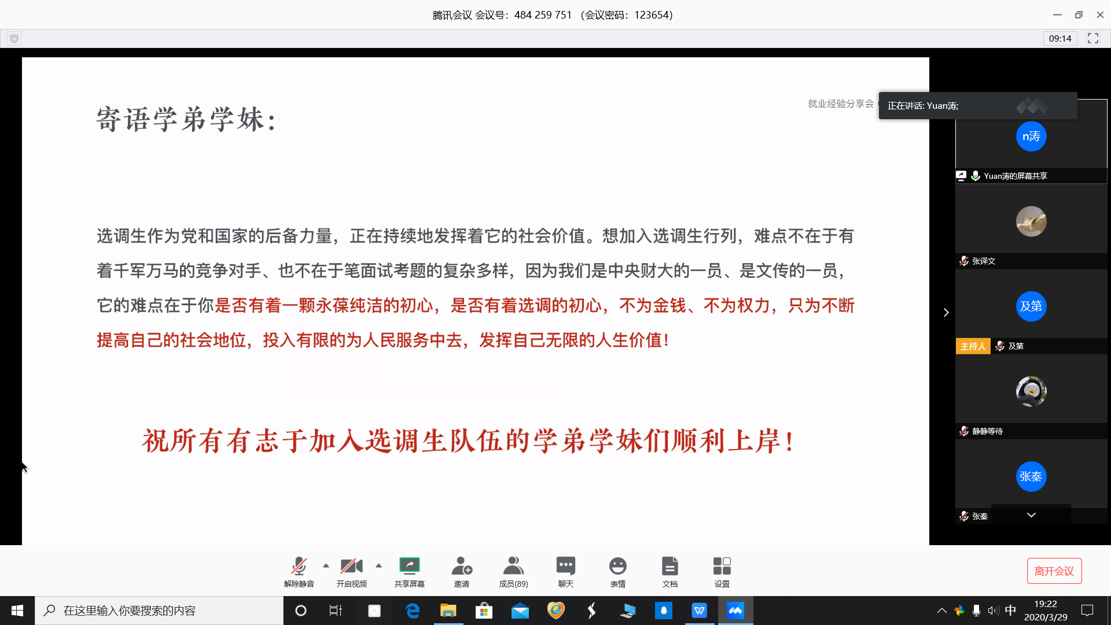Toggle the 中 input method indicator
1111x625 pixels.
click(x=1010, y=611)
